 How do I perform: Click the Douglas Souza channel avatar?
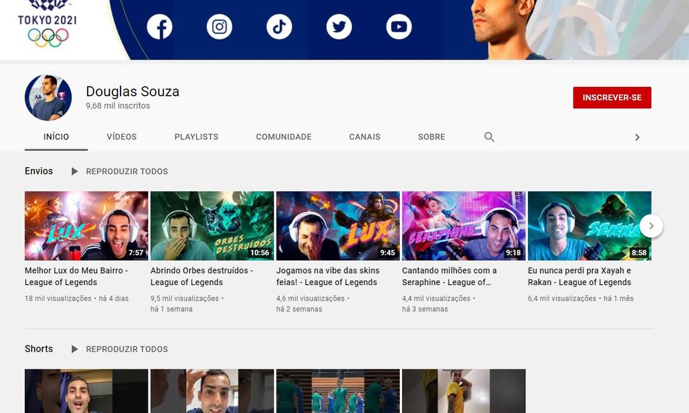click(48, 98)
